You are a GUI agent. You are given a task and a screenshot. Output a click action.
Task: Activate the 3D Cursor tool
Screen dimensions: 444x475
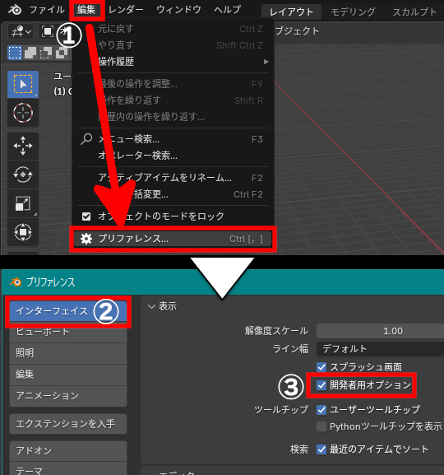click(x=23, y=113)
